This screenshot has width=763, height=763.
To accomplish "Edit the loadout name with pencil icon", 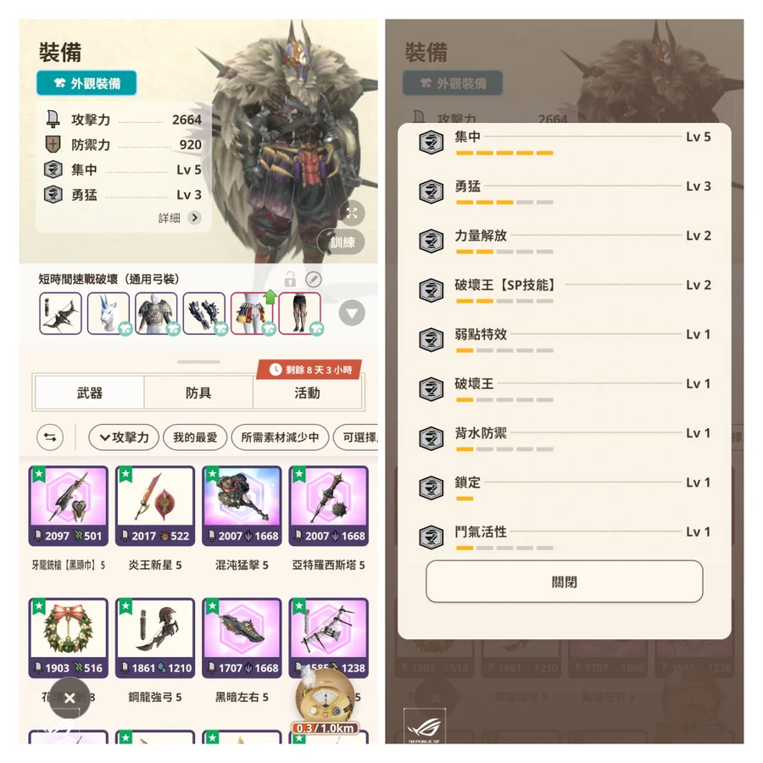I will (314, 279).
